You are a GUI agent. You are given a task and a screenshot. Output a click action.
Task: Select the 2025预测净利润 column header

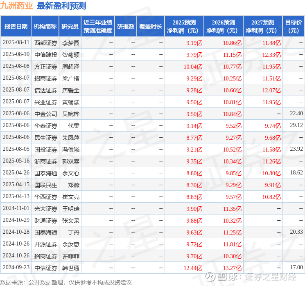(x=184, y=27)
